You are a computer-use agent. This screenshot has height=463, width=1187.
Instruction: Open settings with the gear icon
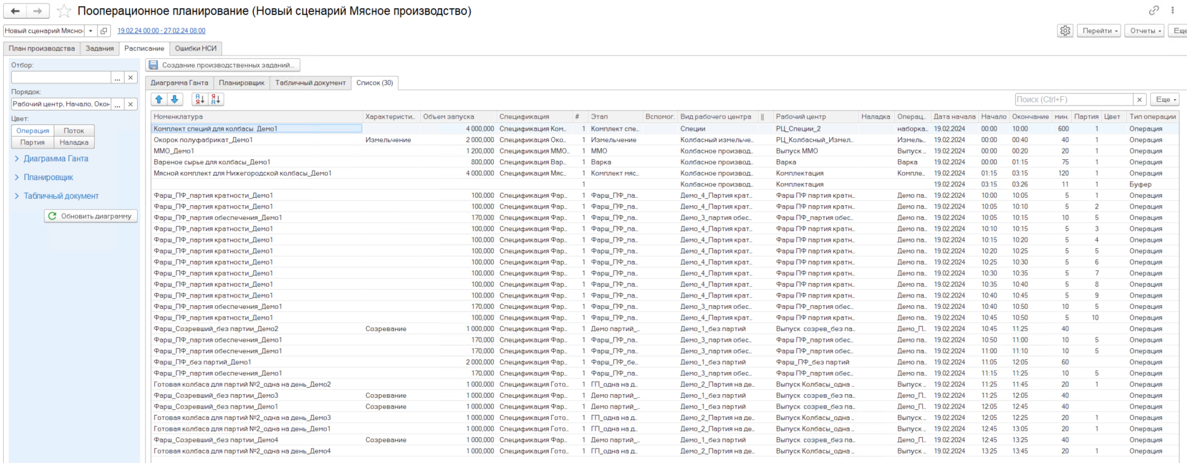(1065, 30)
